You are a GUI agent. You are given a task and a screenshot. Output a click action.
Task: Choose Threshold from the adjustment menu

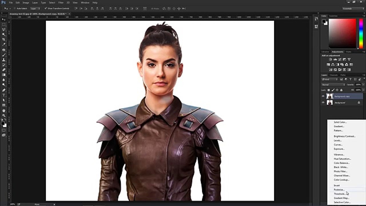click(339, 194)
